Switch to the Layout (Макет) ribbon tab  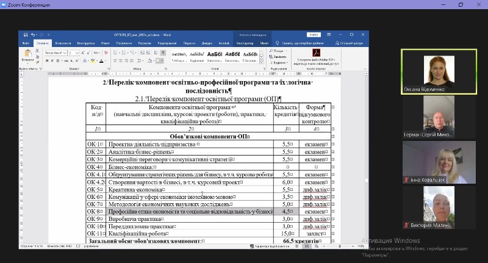pos(105,43)
